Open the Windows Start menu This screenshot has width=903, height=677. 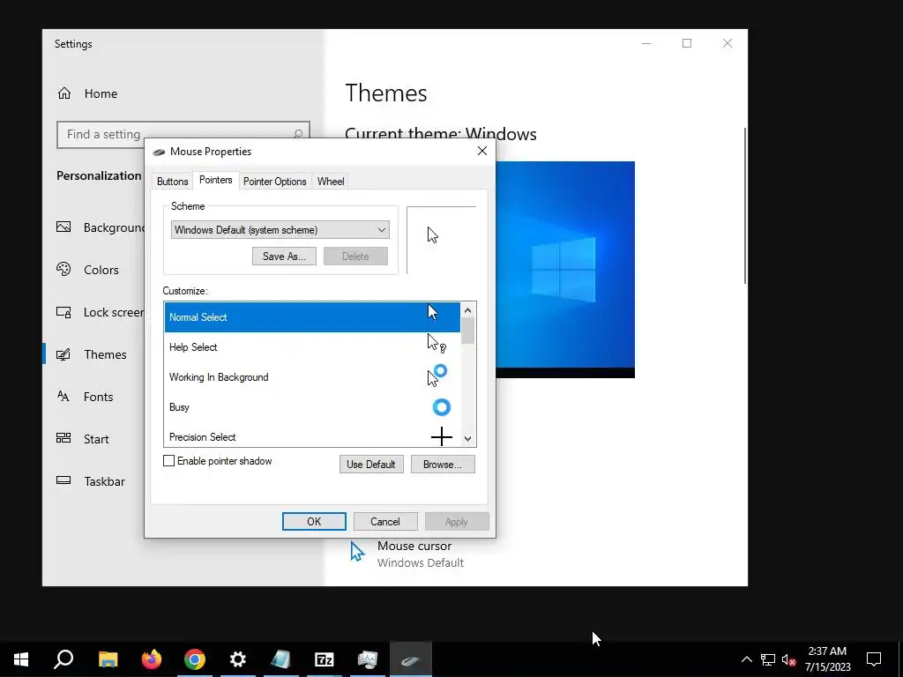21,659
